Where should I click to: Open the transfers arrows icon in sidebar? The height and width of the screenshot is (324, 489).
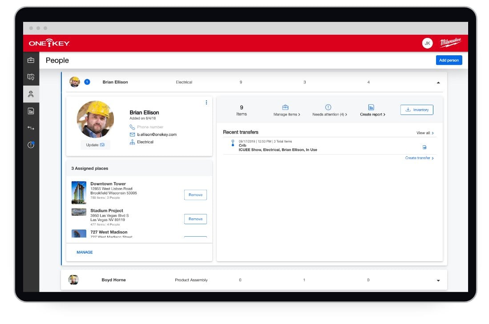click(x=31, y=128)
